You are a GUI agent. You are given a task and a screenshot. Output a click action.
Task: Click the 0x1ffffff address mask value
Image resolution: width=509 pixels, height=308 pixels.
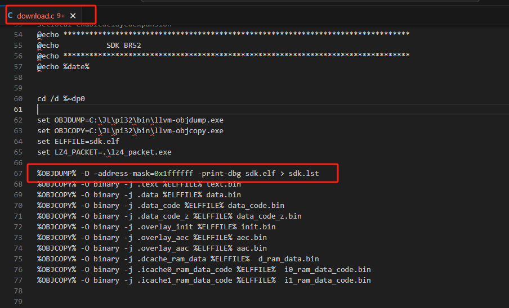(173, 174)
